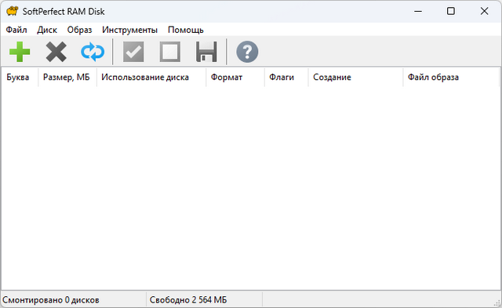This screenshot has width=502, height=308.
Task: Click status text Смонтировано 0 дисков
Action: [51, 300]
